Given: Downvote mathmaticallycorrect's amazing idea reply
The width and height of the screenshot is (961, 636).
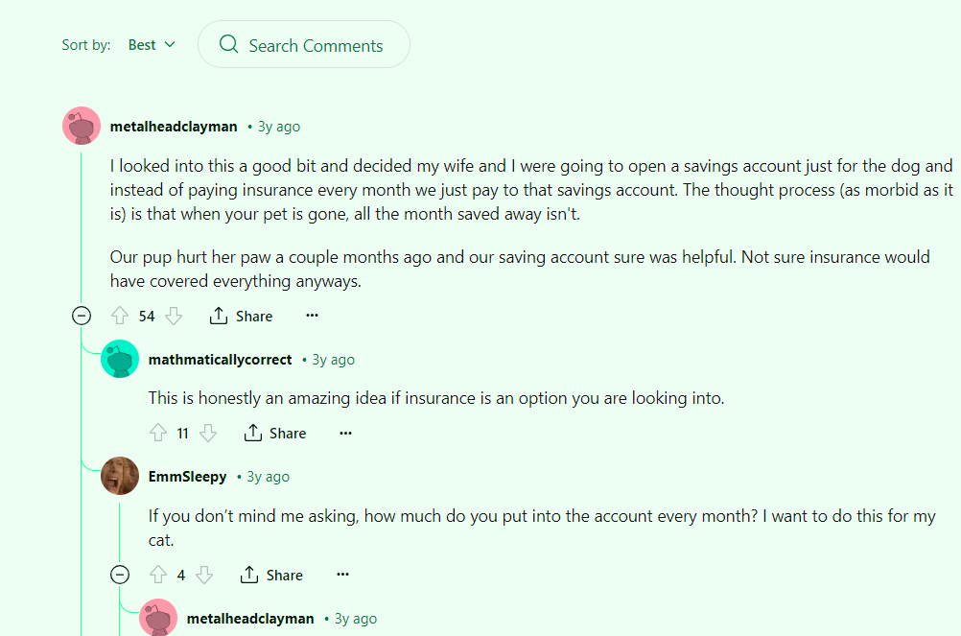Looking at the screenshot, I should tap(208, 433).
